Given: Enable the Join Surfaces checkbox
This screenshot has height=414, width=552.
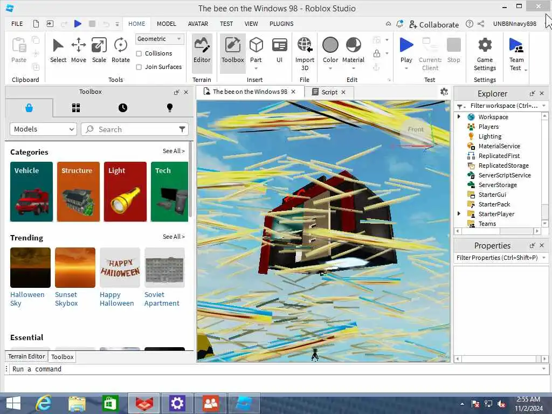Looking at the screenshot, I should coord(139,67).
